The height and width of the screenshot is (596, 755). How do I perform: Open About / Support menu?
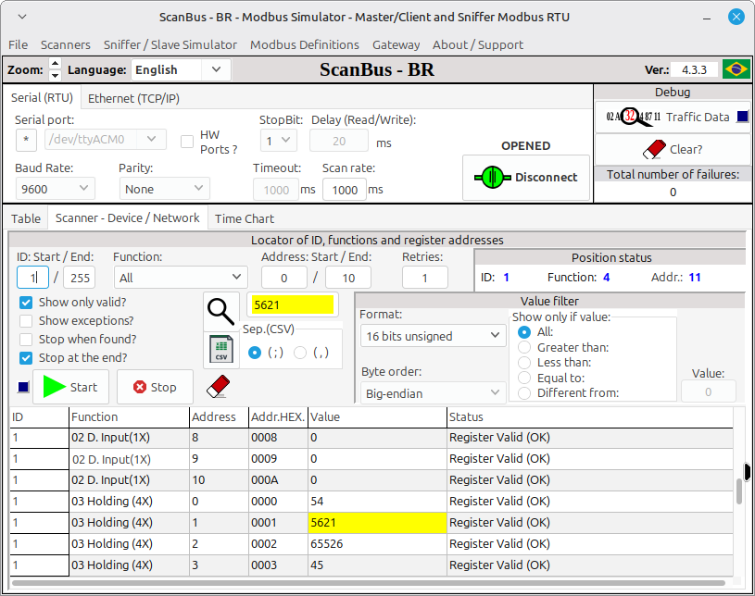pos(478,44)
